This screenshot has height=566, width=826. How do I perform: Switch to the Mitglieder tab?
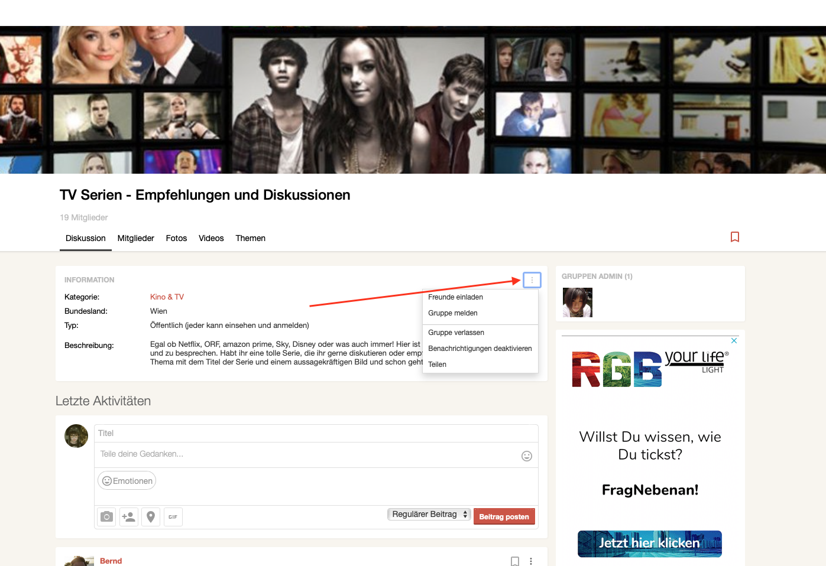click(x=135, y=238)
